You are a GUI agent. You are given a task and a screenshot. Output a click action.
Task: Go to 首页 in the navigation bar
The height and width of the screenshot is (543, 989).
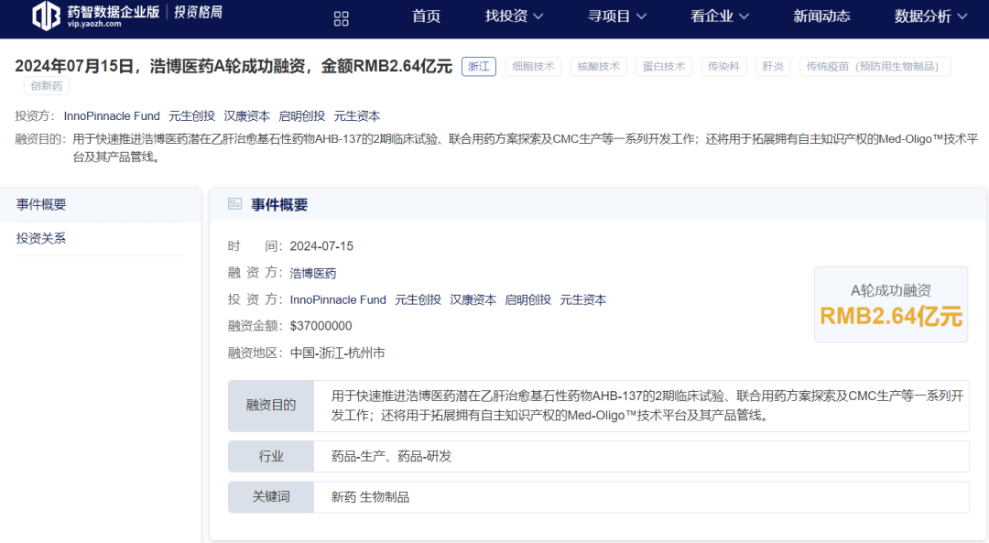click(427, 16)
